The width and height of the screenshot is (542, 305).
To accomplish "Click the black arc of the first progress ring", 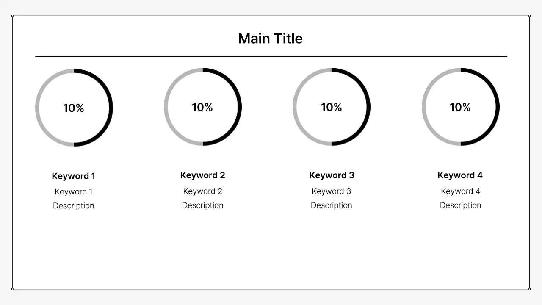I will click(111, 108).
